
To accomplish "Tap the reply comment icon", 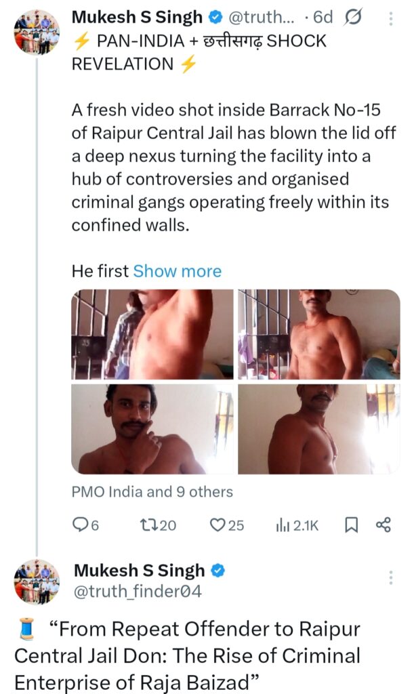I will [80, 525].
